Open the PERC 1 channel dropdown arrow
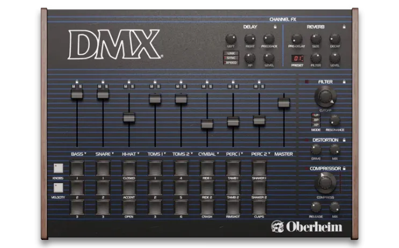Image resolution: width=399 pixels, height=248 pixels. tap(242, 154)
